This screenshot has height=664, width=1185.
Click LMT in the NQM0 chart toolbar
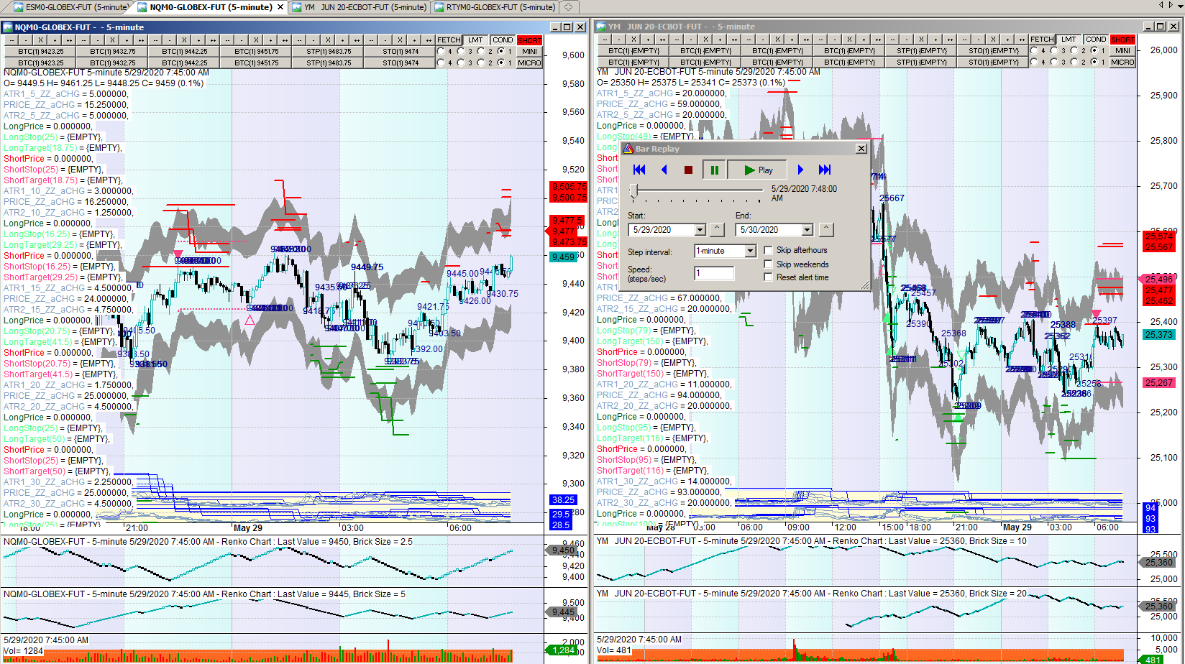tap(476, 40)
